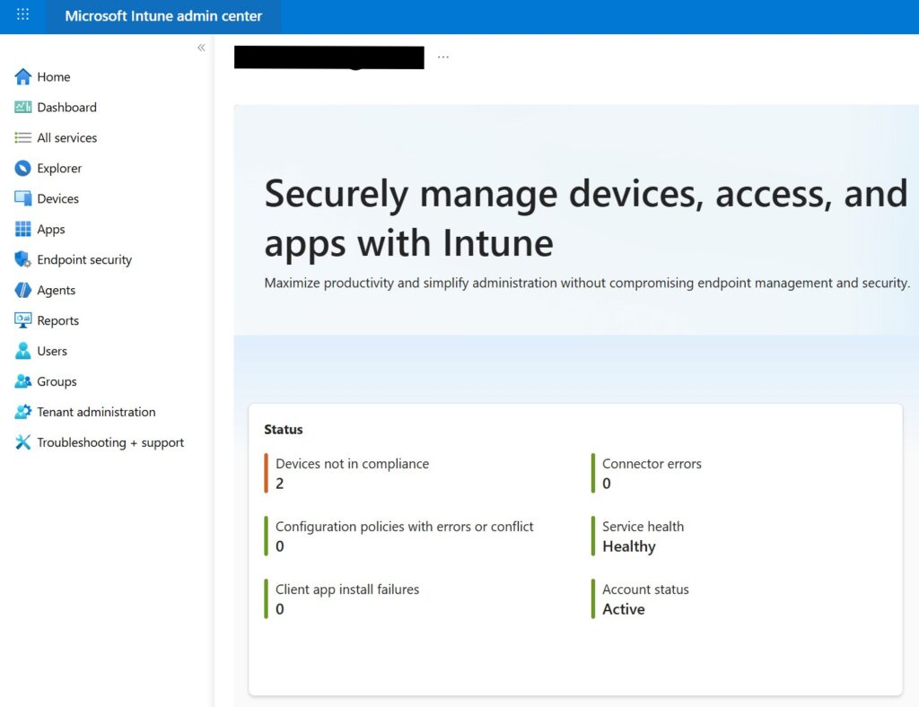Image resolution: width=919 pixels, height=707 pixels.
Task: Collapse the left navigation sidebar
Action: pyautogui.click(x=201, y=48)
